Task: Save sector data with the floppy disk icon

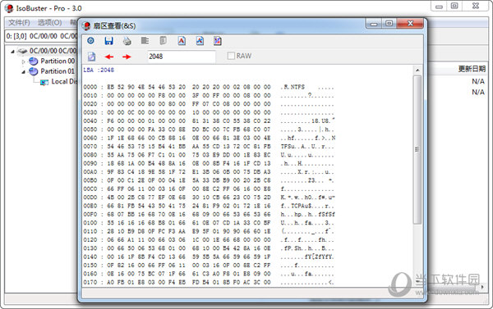Action: click(108, 41)
